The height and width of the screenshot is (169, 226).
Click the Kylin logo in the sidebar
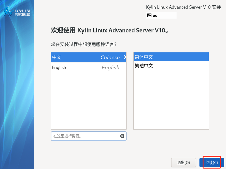click(17, 12)
